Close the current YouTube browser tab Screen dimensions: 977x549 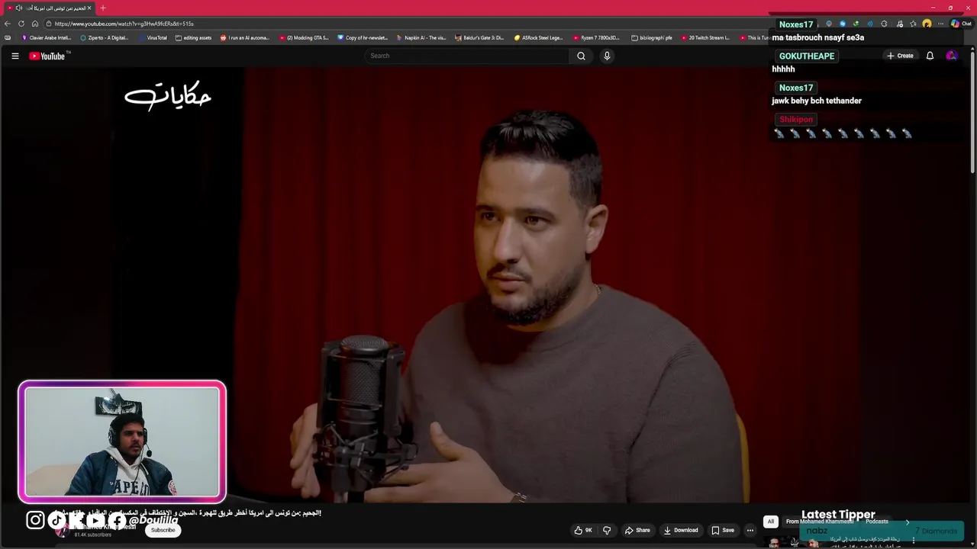pos(89,8)
